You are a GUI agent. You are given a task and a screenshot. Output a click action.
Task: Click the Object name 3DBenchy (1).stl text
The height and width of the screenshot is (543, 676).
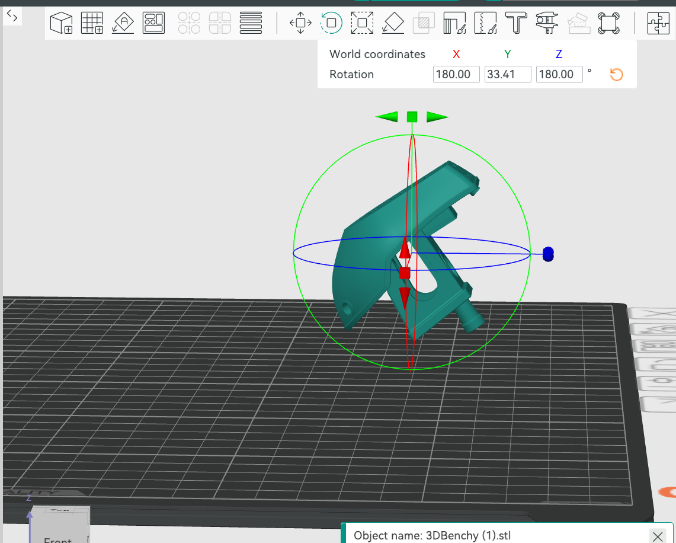[432, 536]
